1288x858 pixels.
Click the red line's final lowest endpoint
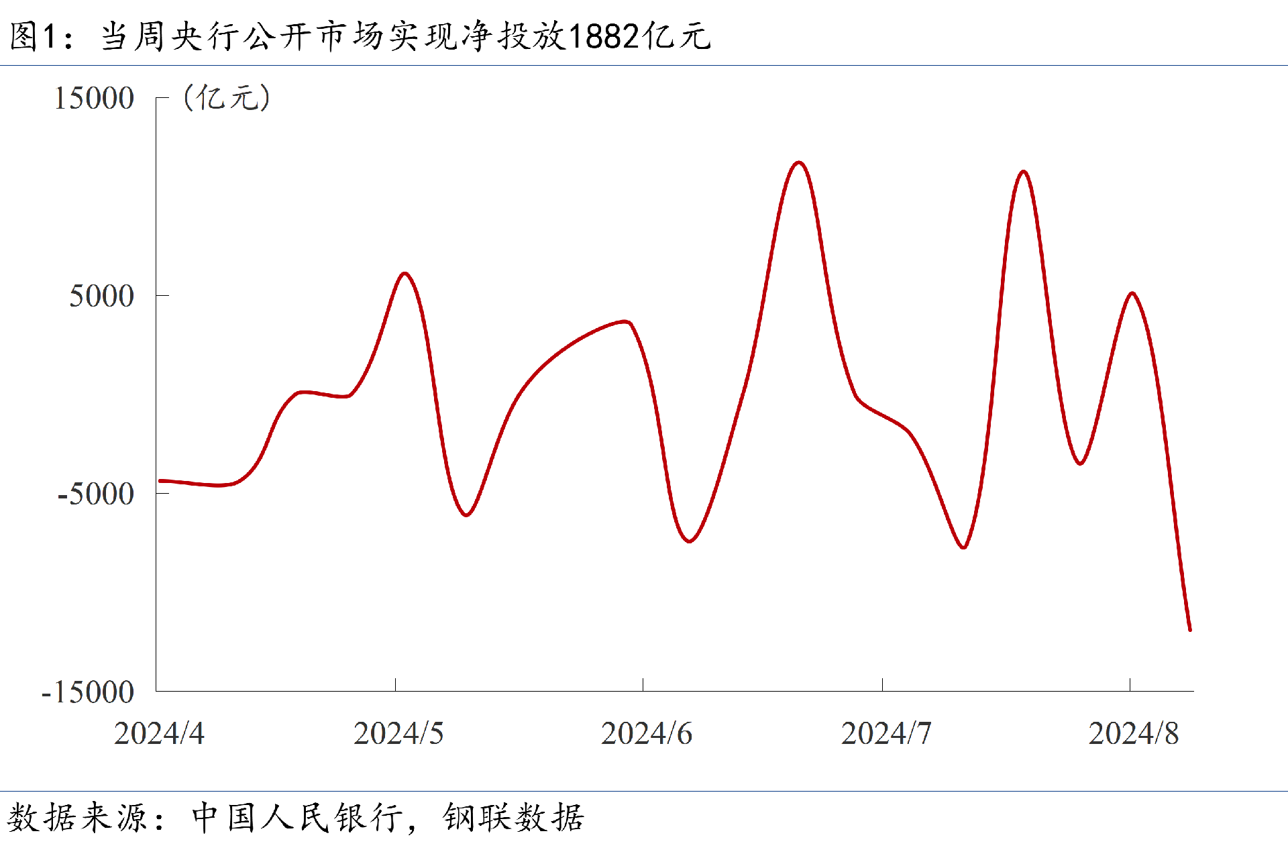point(1189,629)
